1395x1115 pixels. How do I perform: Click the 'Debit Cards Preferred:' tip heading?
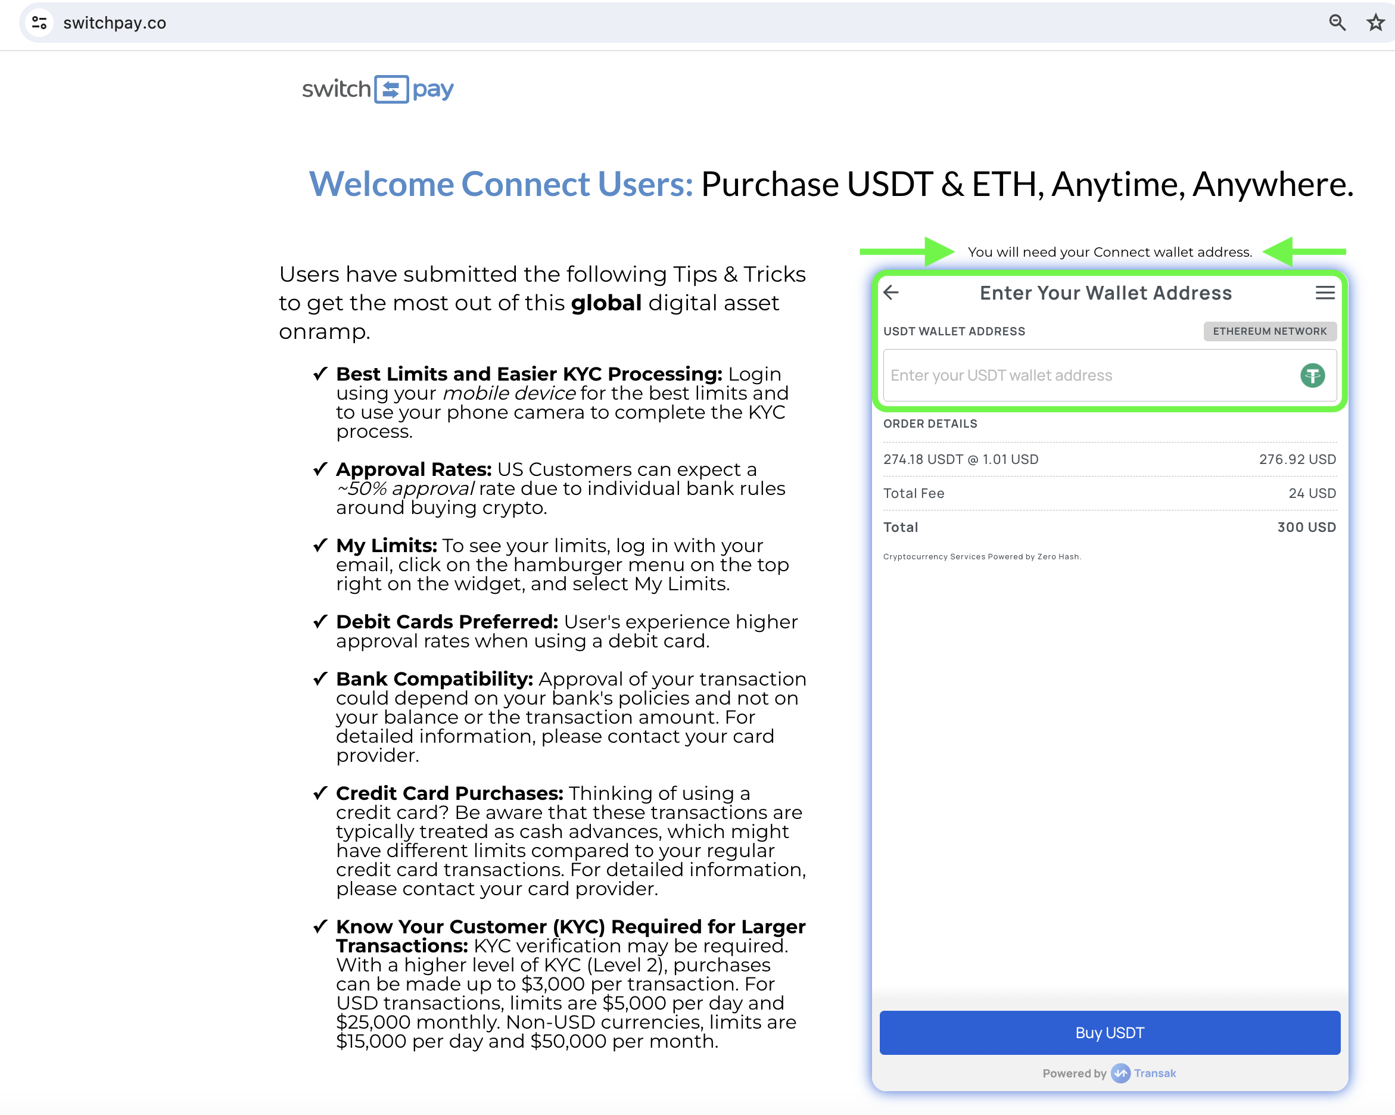point(447,622)
